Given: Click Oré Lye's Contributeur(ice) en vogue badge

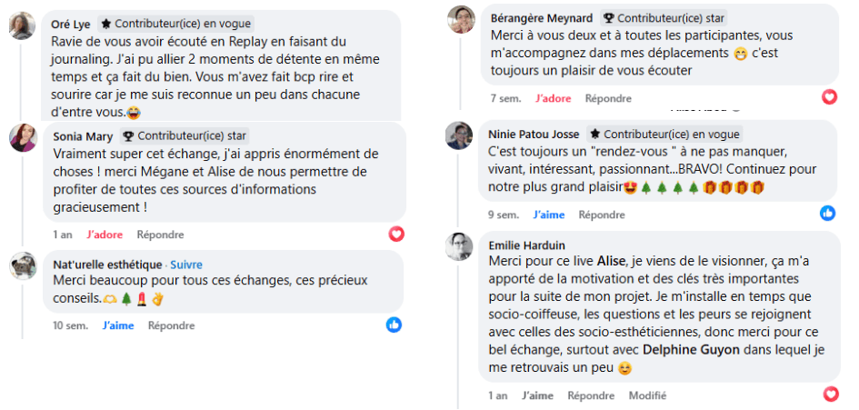Looking at the screenshot, I should pyautogui.click(x=175, y=24).
